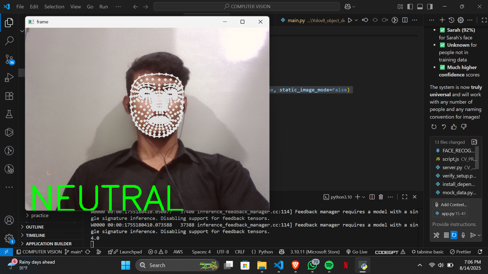Open Spotify from the Windows taskbar
This screenshot has width=488, height=274.
pyautogui.click(x=329, y=265)
